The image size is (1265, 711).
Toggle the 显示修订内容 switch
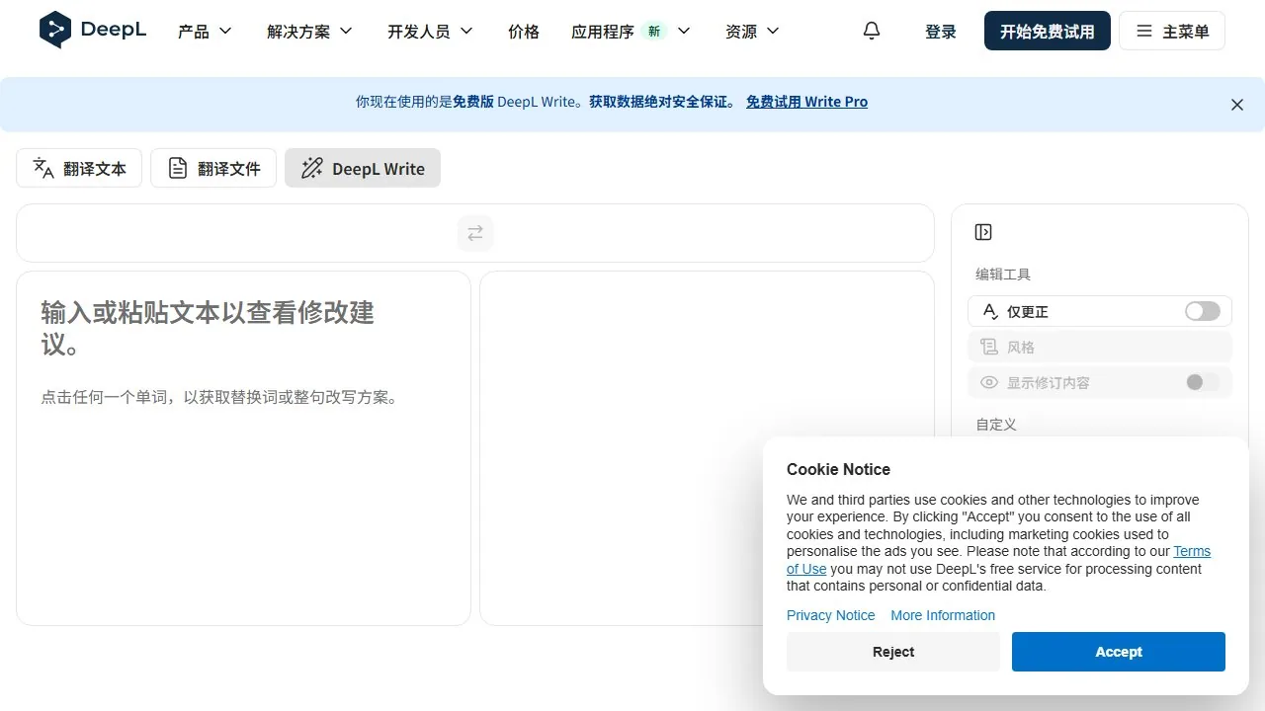coord(1202,382)
